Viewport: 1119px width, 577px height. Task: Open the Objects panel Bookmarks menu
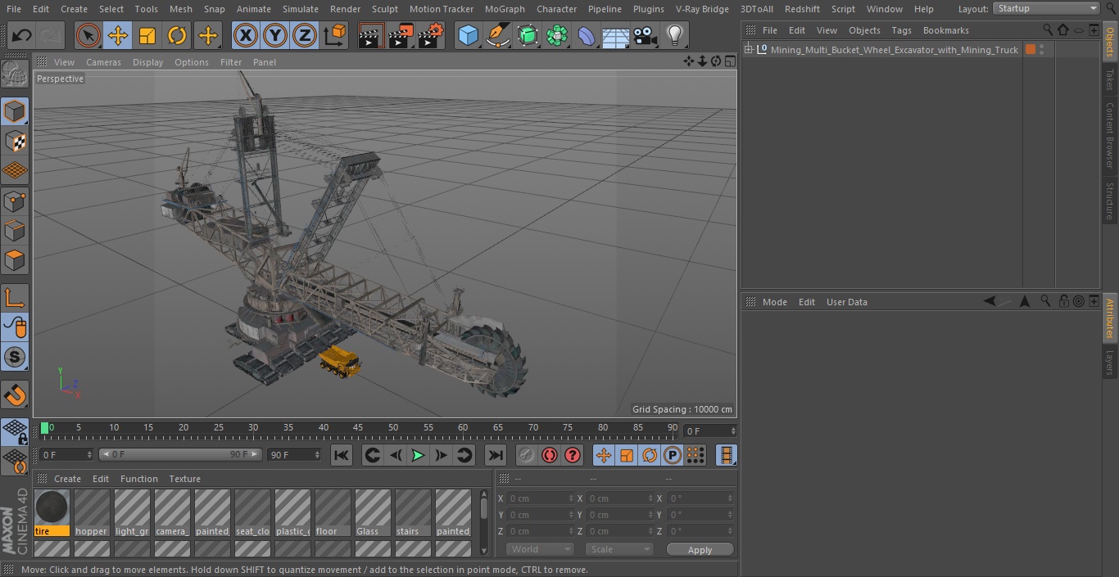click(x=945, y=30)
